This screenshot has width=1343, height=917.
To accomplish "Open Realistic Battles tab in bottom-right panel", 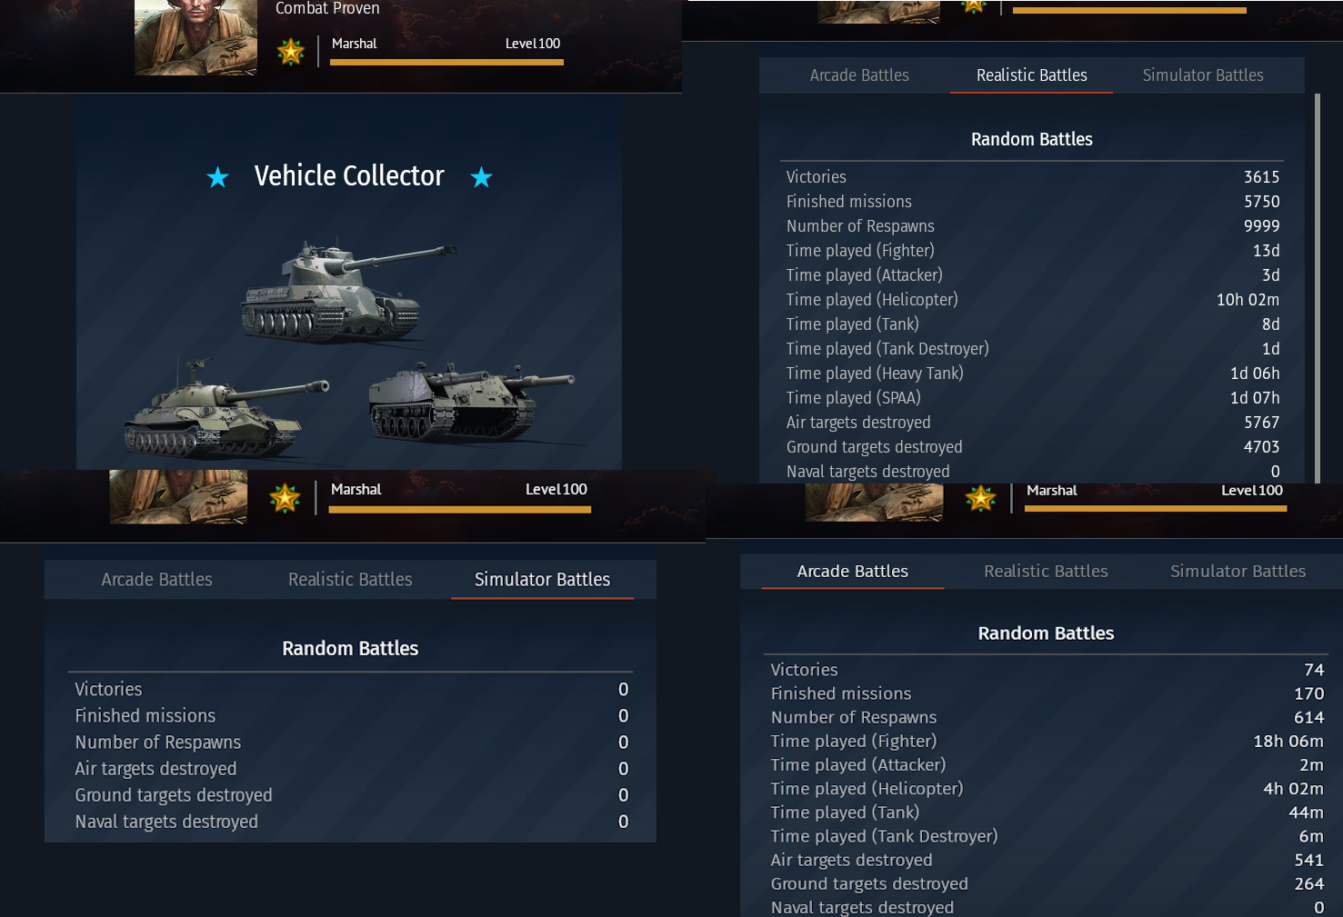I will coord(1046,572).
